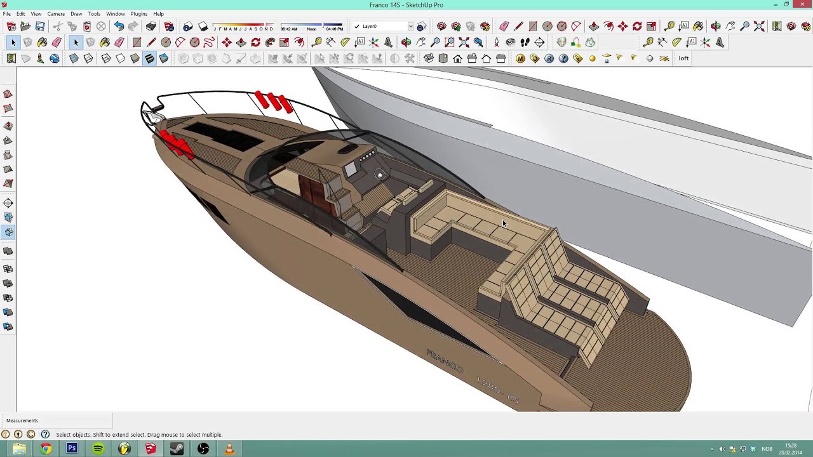Open VLC media player from taskbar
Screen dimensions: 813x457
pos(229,449)
